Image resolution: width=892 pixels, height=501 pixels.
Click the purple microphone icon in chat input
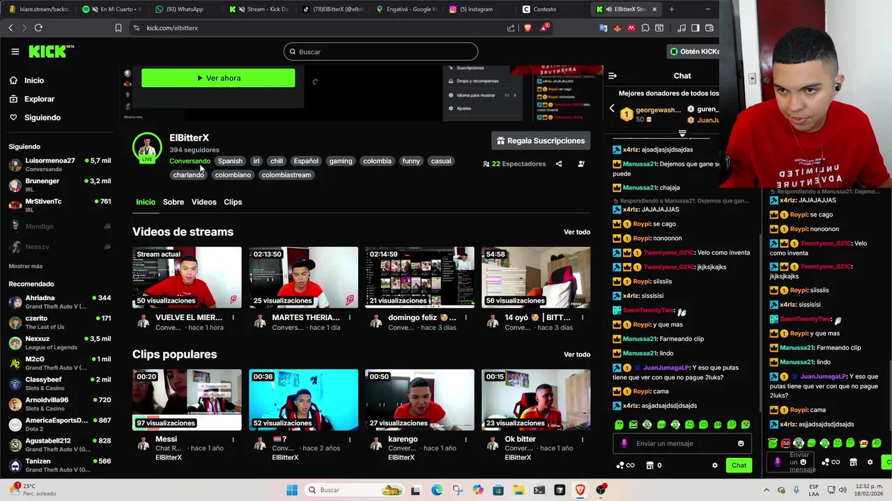click(624, 443)
